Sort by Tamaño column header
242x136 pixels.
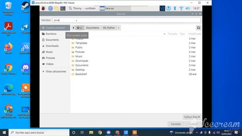click(x=172, y=34)
